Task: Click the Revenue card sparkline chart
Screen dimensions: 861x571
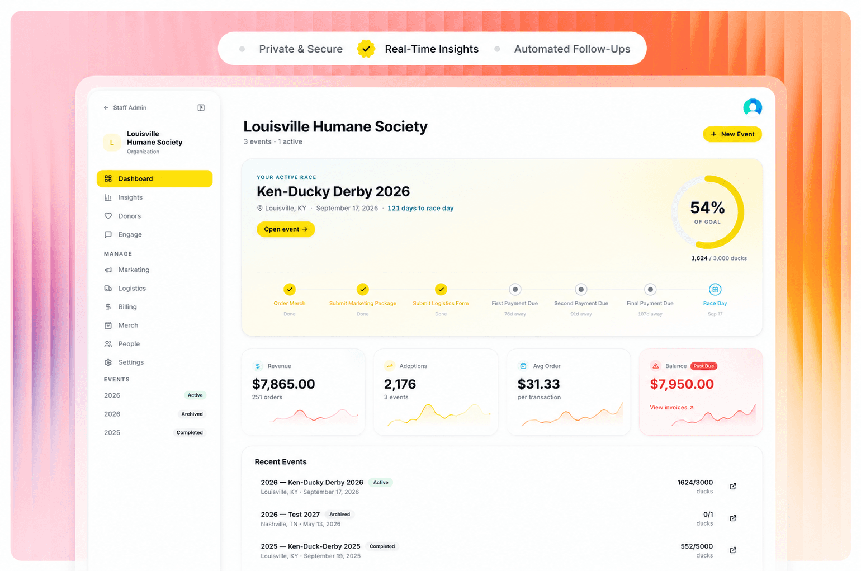Action: [315, 416]
